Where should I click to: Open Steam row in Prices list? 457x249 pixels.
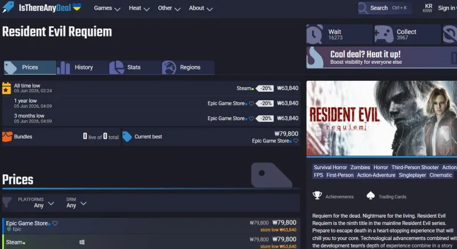[x=151, y=242]
